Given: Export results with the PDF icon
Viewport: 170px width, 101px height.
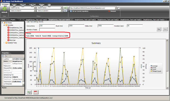Looking at the screenshot, I should [x=36, y=92].
